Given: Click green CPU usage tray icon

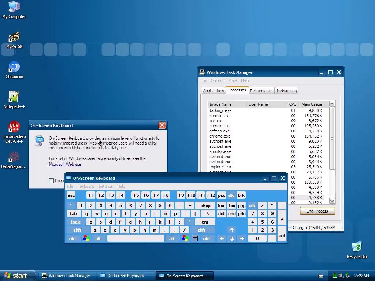Looking at the screenshot, I should (335, 275).
